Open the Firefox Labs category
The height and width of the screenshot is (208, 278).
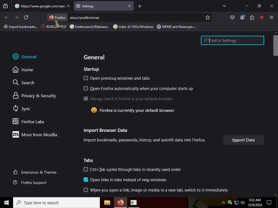(28, 122)
